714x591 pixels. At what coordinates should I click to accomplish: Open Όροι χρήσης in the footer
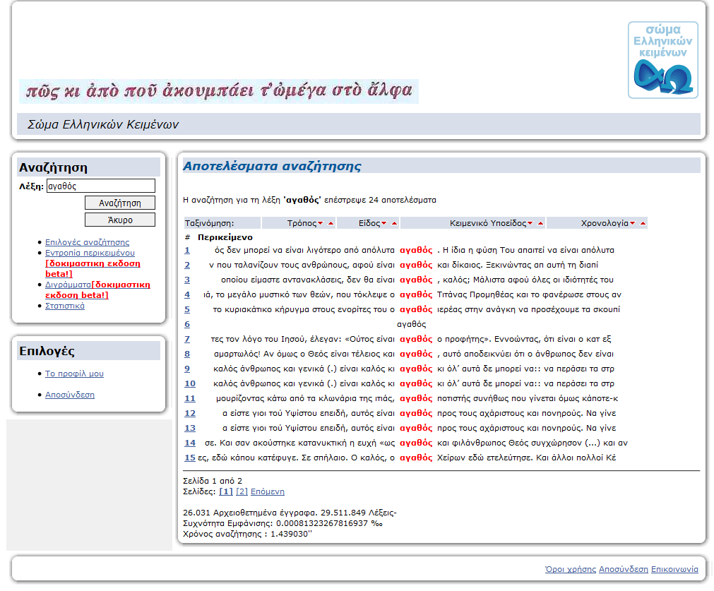(x=571, y=569)
